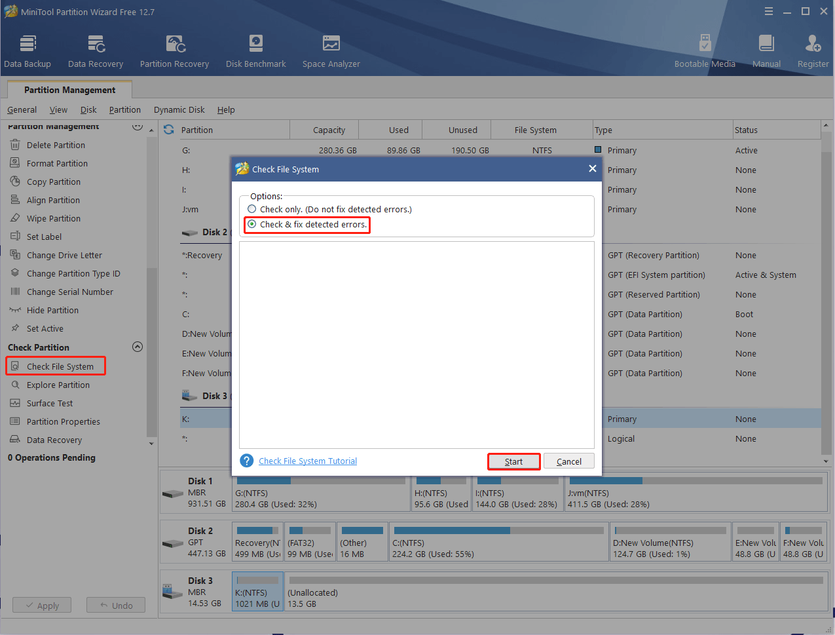The width and height of the screenshot is (835, 635).
Task: Collapse the Check Partition section
Action: point(138,347)
